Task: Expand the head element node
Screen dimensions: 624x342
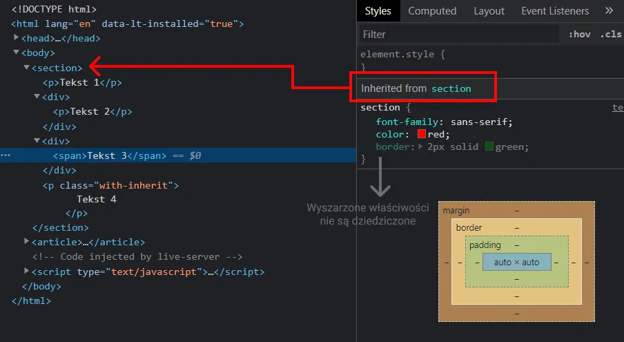Action: (x=16, y=37)
